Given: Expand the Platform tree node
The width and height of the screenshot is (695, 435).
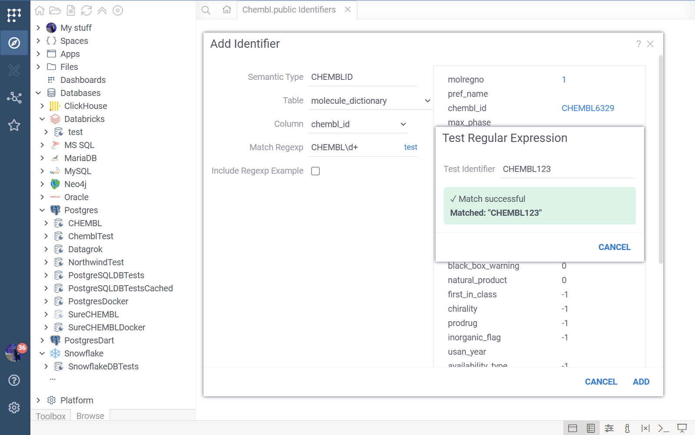Looking at the screenshot, I should pos(38,400).
